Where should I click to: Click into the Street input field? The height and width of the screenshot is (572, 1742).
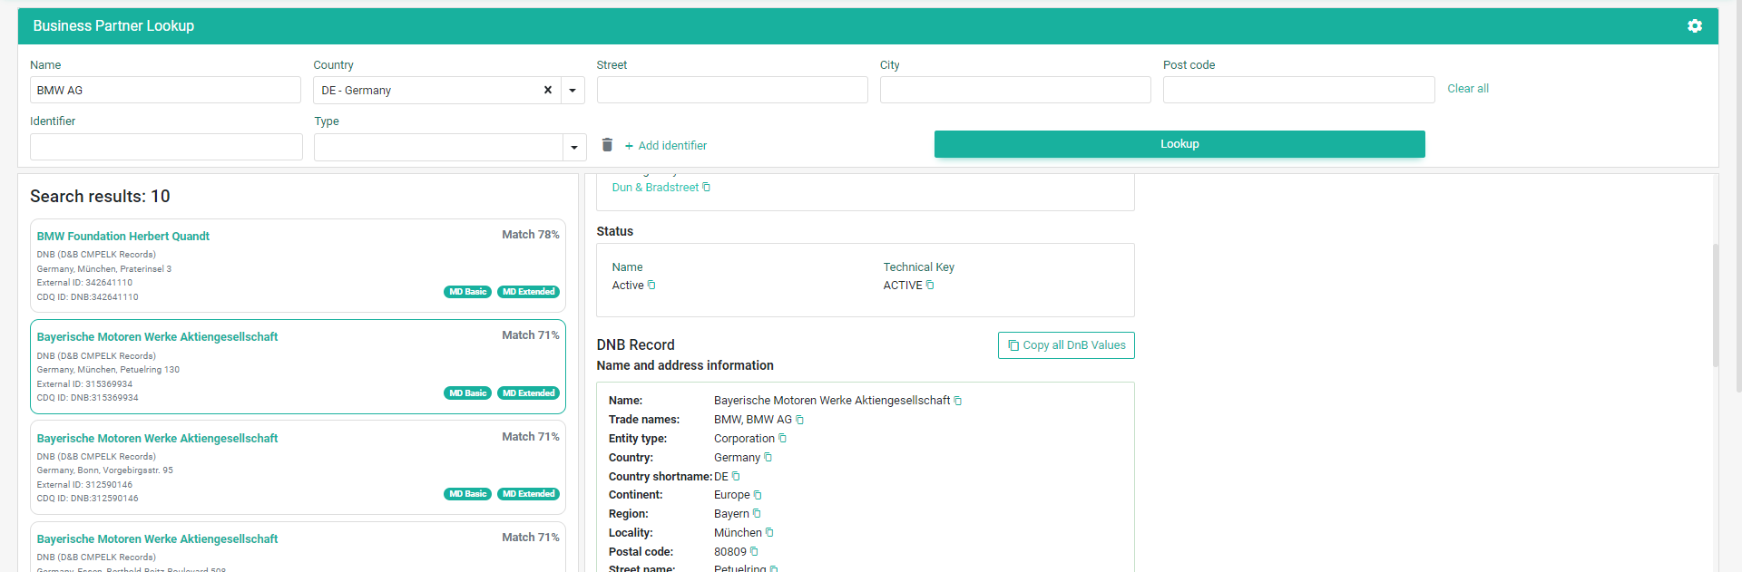coord(731,90)
